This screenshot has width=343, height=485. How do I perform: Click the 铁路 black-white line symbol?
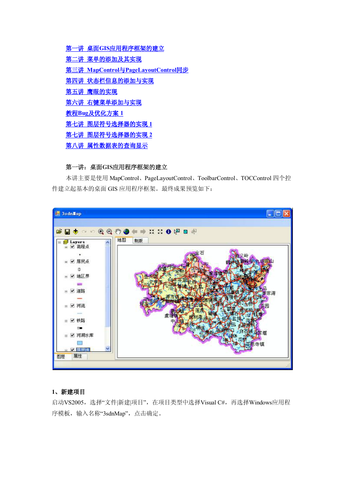80,328
